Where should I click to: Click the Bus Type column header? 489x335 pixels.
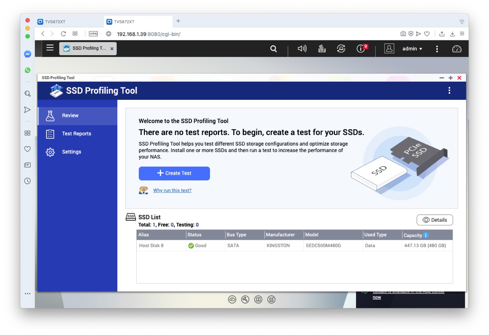[x=245, y=235]
